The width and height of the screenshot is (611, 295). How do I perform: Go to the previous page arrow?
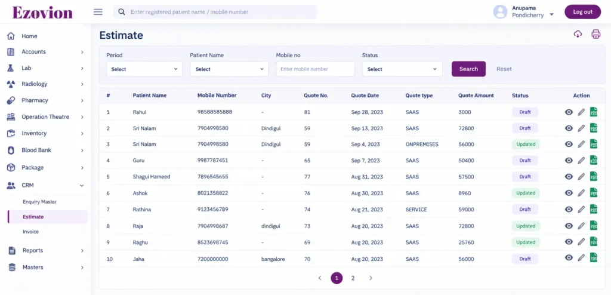pos(320,278)
